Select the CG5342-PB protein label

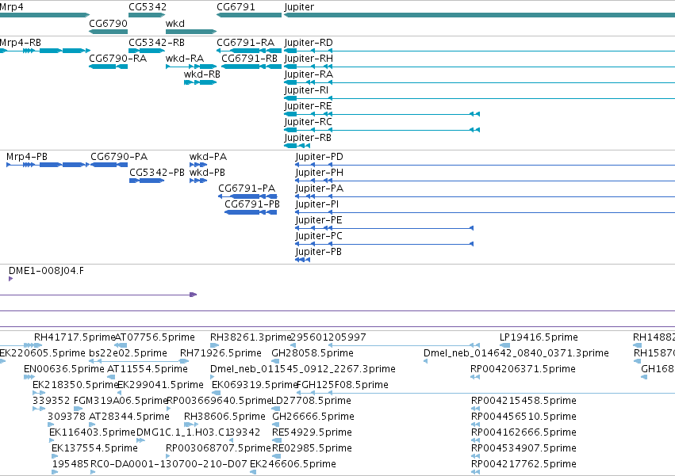[x=157, y=173]
